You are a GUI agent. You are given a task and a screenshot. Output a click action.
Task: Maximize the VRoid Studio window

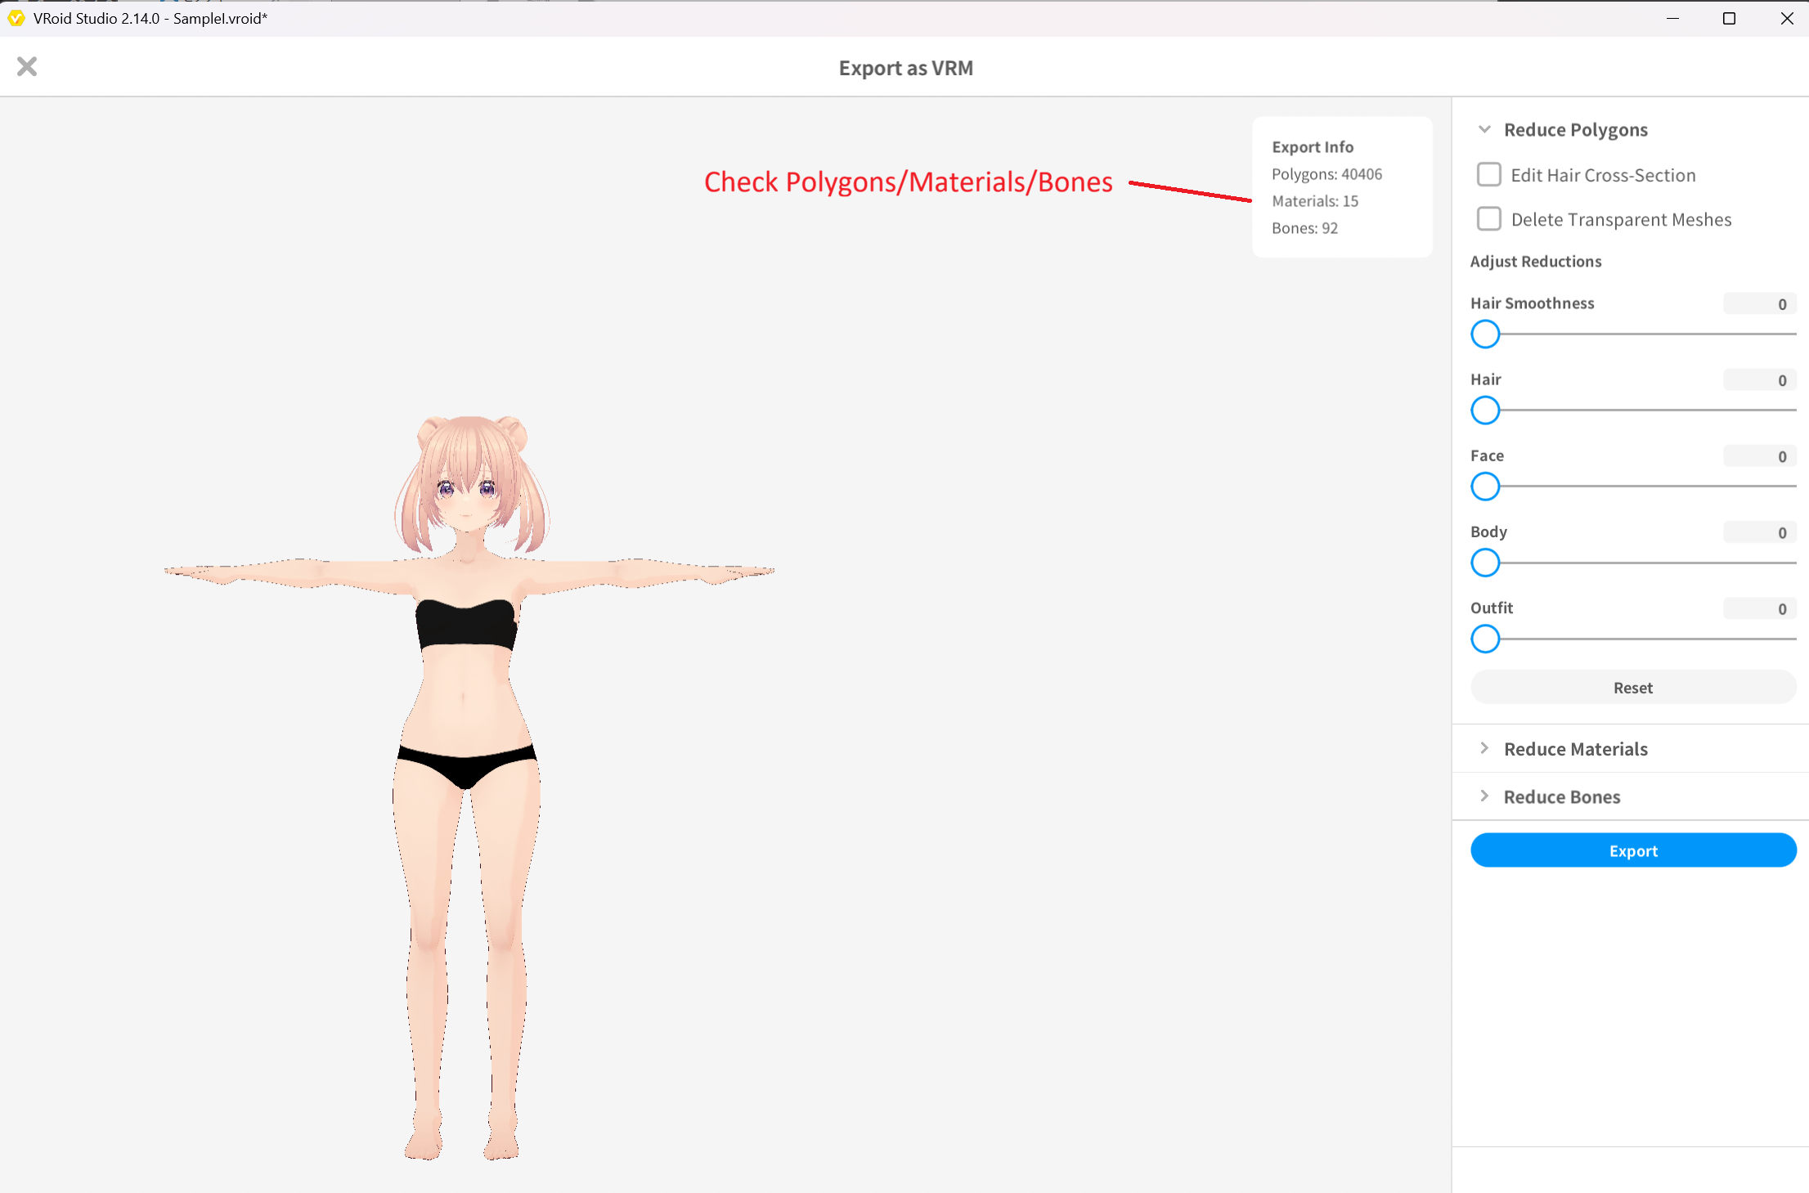pos(1729,18)
